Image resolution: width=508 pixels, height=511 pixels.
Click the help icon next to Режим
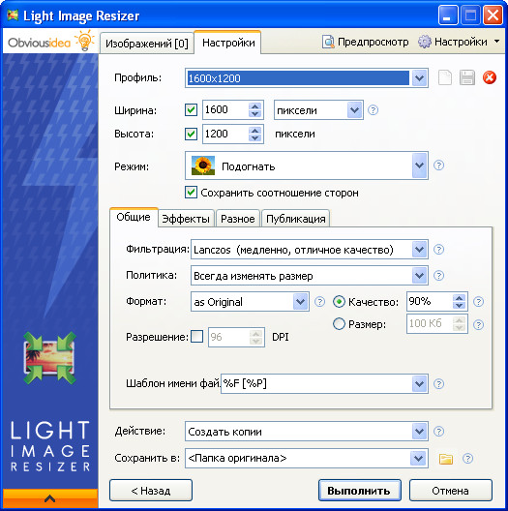pyautogui.click(x=438, y=165)
